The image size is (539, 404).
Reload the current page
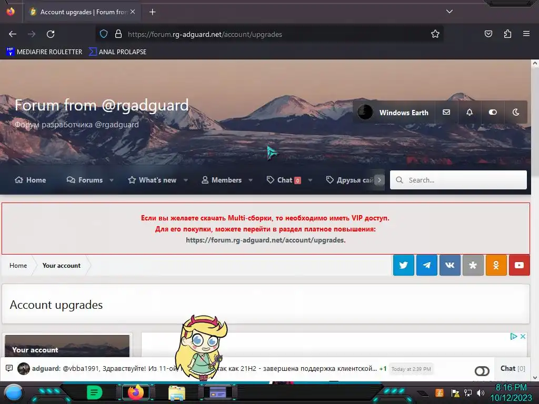pyautogui.click(x=51, y=34)
